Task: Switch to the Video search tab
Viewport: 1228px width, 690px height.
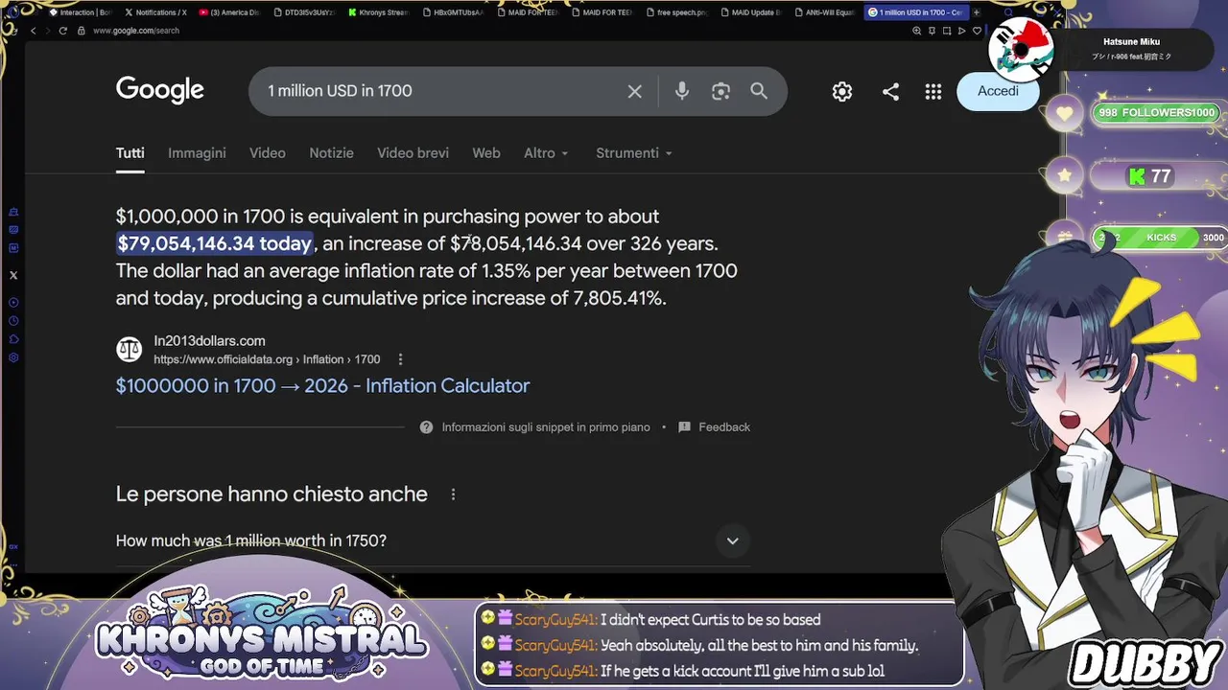Action: click(268, 153)
